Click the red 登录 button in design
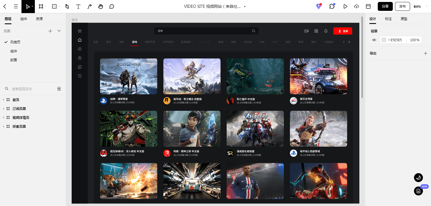The width and height of the screenshot is (431, 206). coord(343,31)
